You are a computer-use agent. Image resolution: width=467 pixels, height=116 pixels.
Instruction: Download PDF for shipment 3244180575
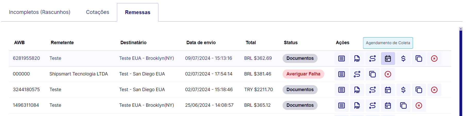(x=357, y=90)
